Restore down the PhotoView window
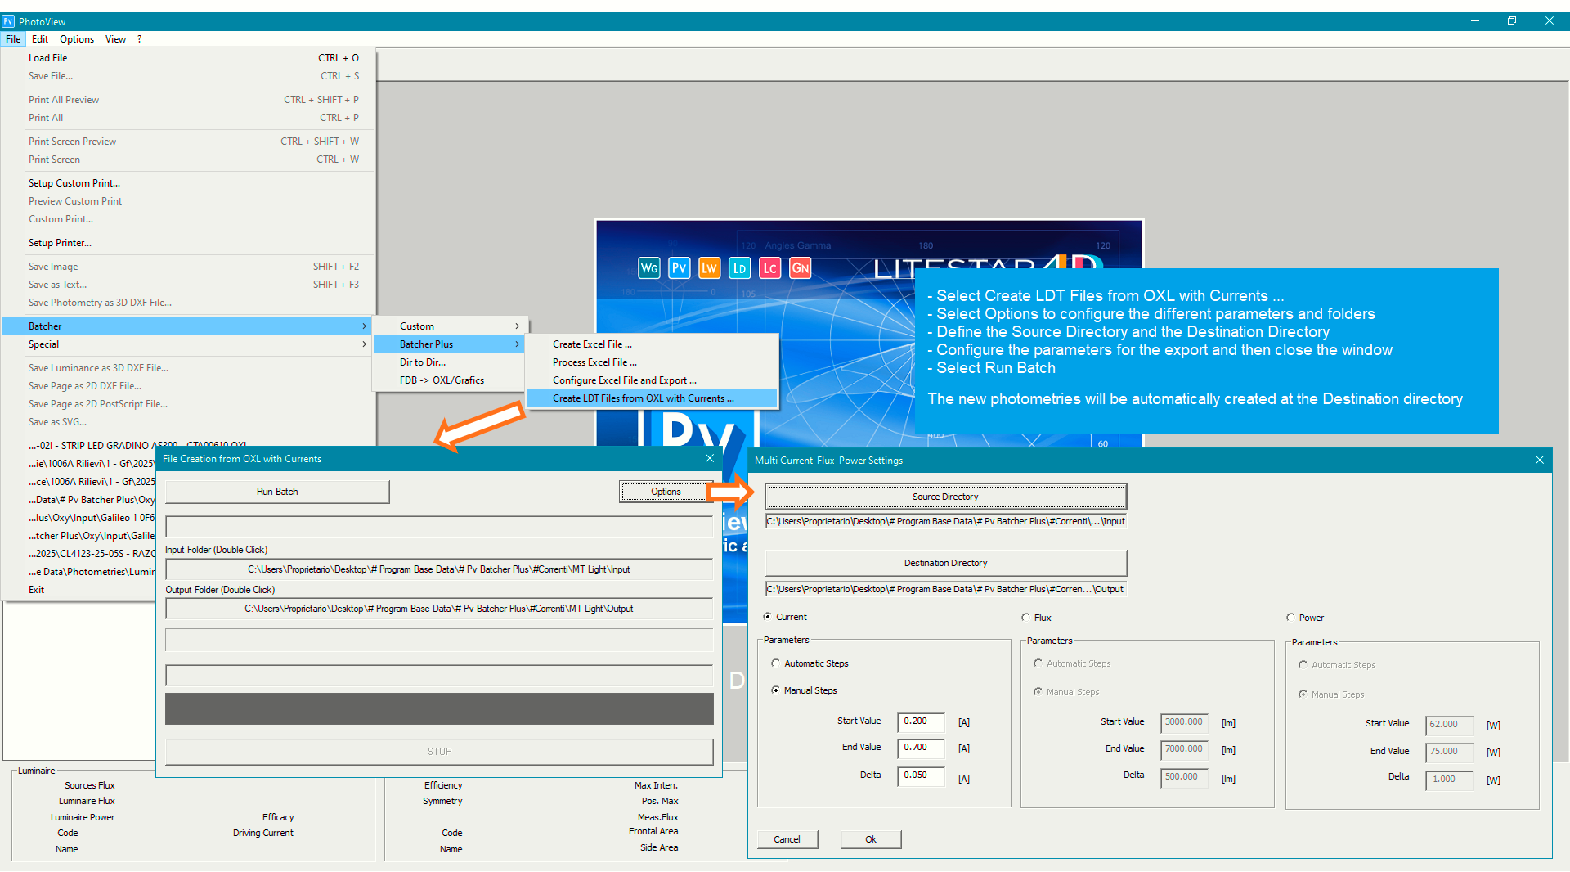This screenshot has height=872, width=1570. click(x=1512, y=21)
